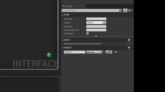Click the Category label
Screen dimensions: 165x92
(x=67, y=23)
